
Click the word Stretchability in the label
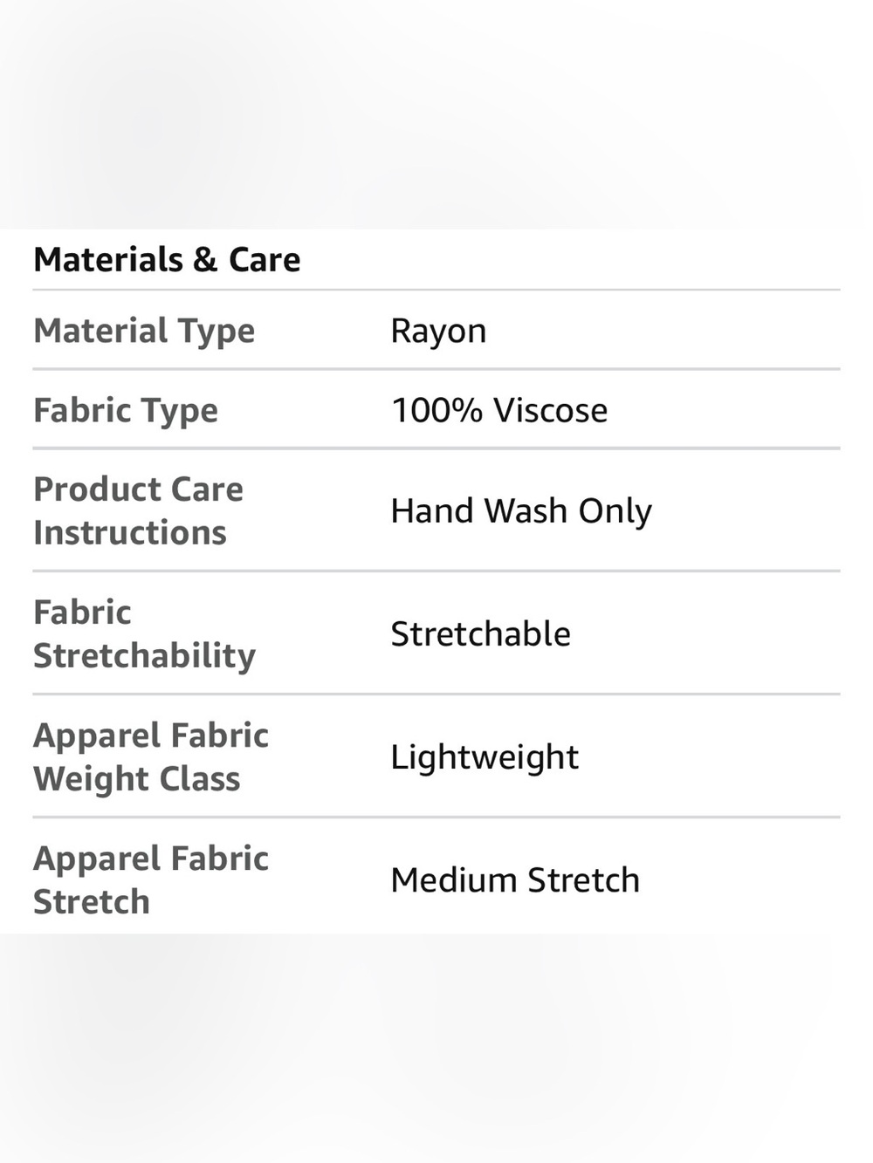click(x=145, y=656)
